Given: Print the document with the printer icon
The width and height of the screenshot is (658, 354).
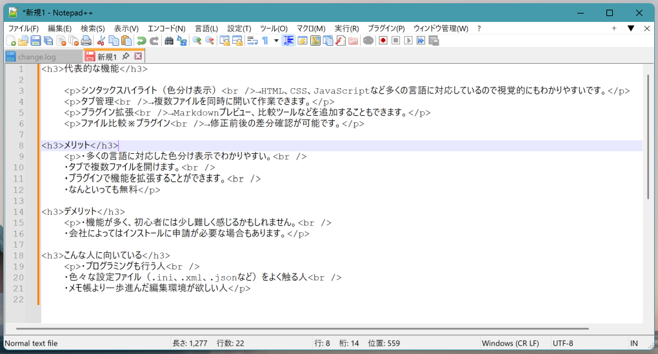Looking at the screenshot, I should 86,41.
